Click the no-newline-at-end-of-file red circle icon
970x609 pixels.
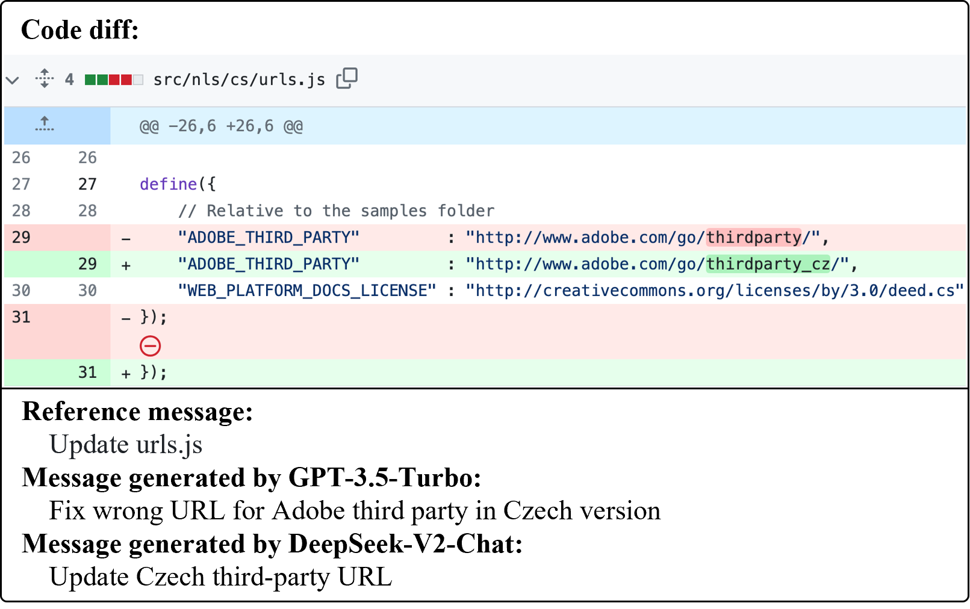151,346
